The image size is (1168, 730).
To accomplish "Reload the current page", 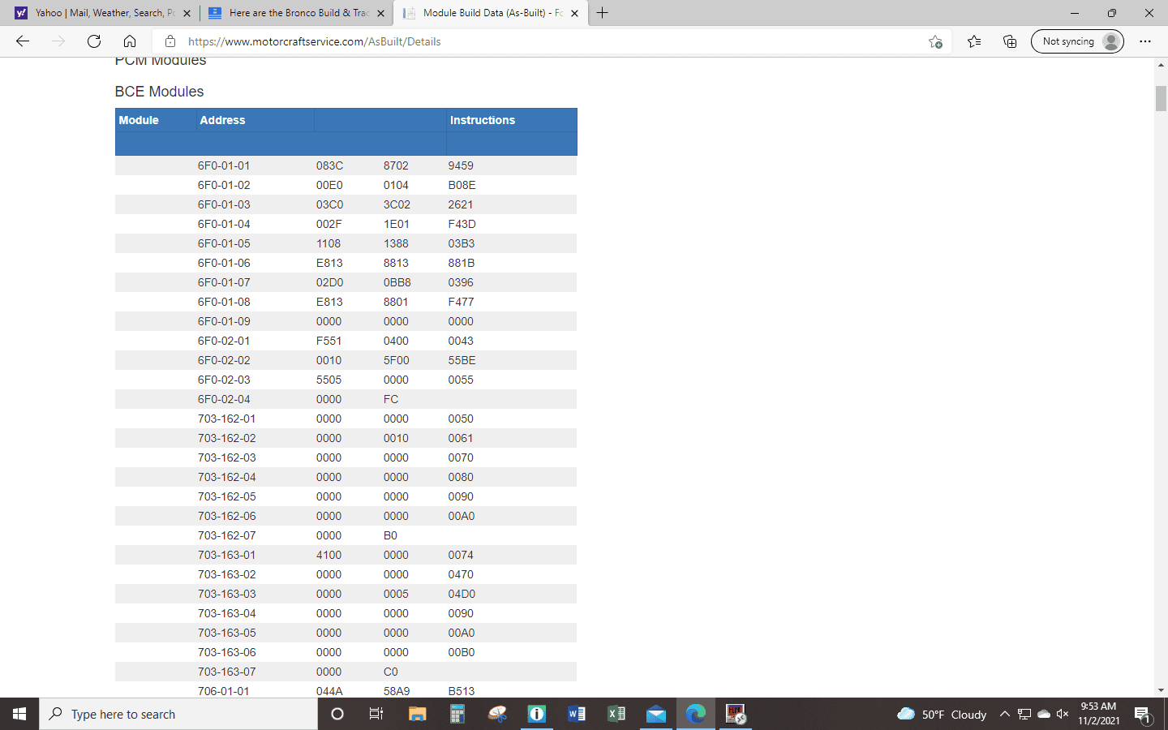I will tap(94, 41).
